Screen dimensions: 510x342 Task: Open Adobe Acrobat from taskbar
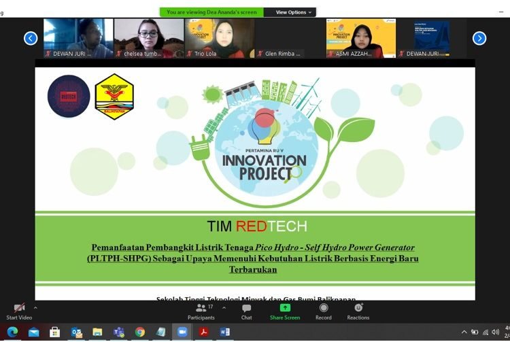point(203,332)
